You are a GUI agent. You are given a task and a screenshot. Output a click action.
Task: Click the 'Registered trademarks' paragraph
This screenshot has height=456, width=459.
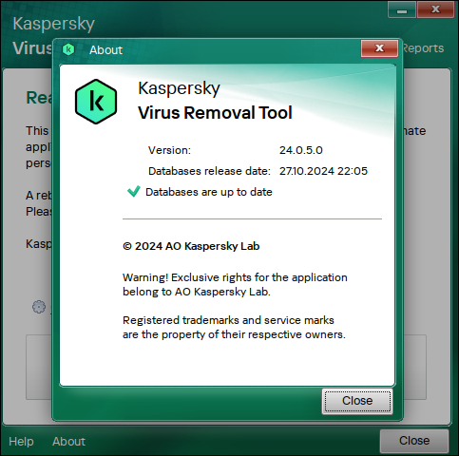click(234, 327)
